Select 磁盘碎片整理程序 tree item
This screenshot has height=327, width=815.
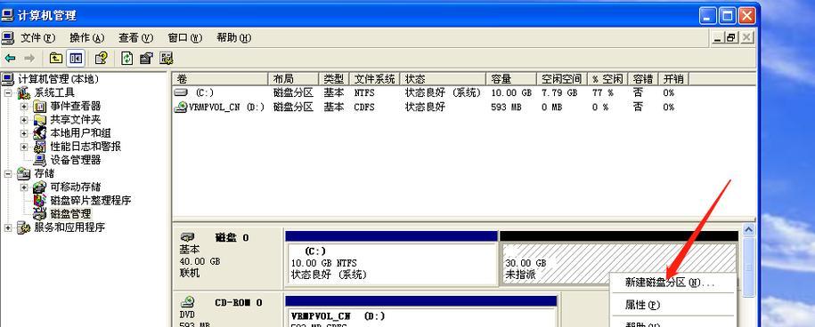click(91, 200)
